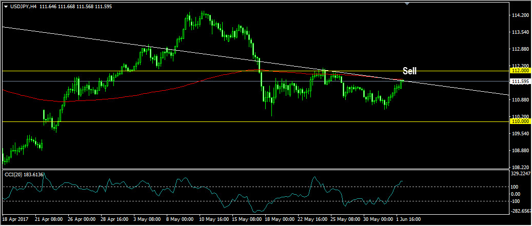This screenshot has height=226, width=532.
Task: Select the 'Sell' text label on chart
Action: click(409, 71)
